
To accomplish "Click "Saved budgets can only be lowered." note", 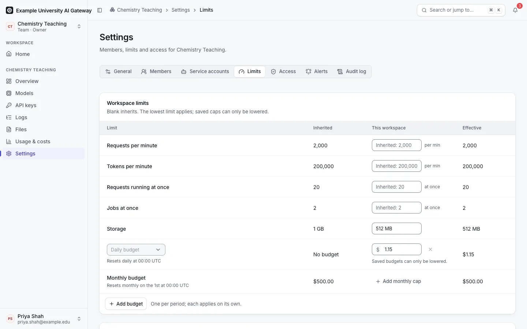I will coord(410,261).
